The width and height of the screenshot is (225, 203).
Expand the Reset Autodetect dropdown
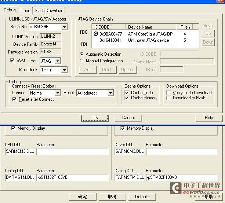click(110, 93)
